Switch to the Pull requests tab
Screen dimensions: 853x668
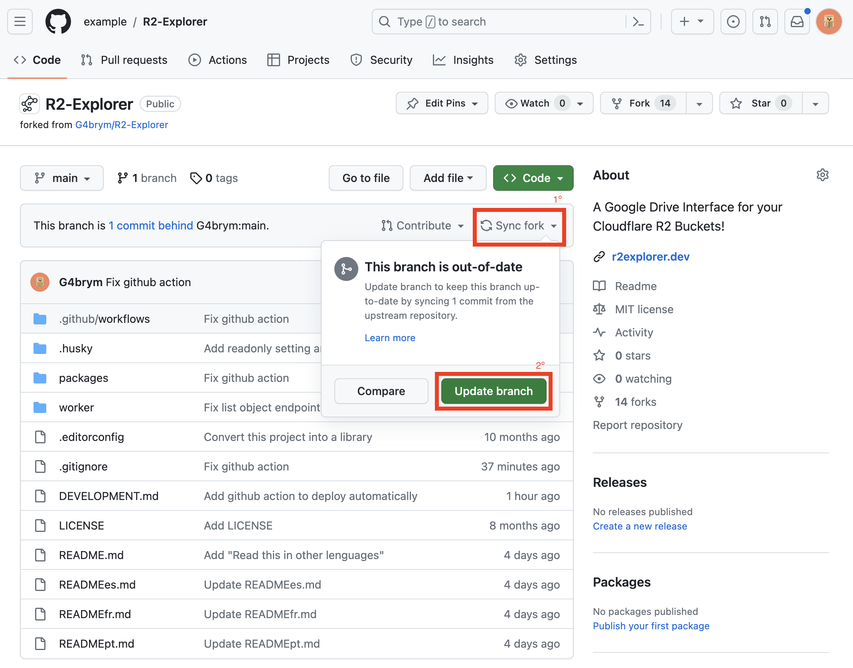pyautogui.click(x=124, y=60)
